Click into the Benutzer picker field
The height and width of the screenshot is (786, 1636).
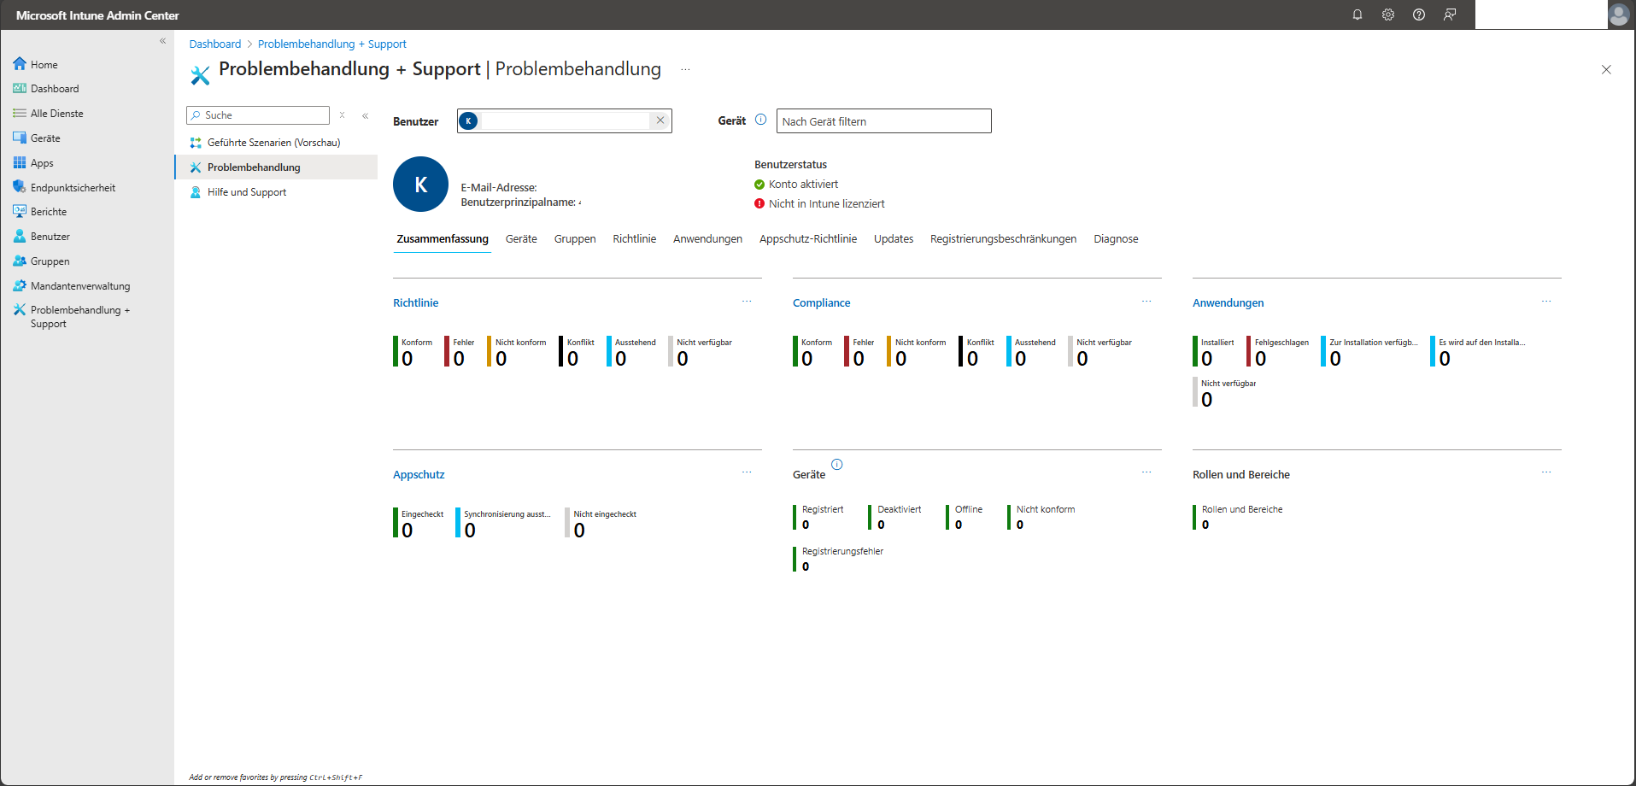click(565, 121)
